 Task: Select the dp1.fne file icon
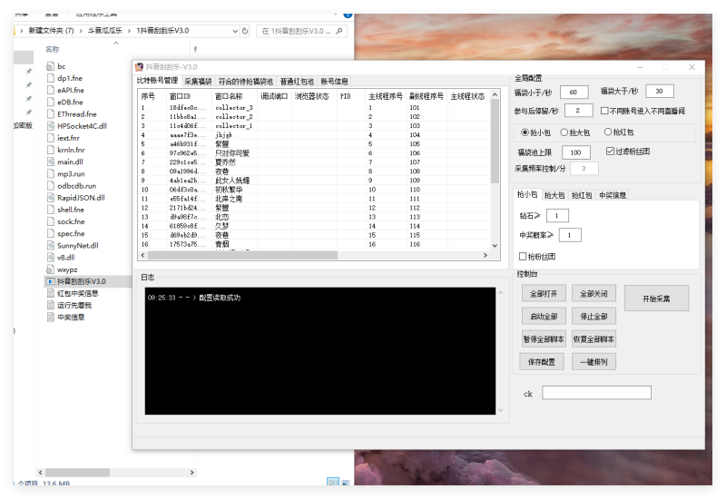click(51, 78)
